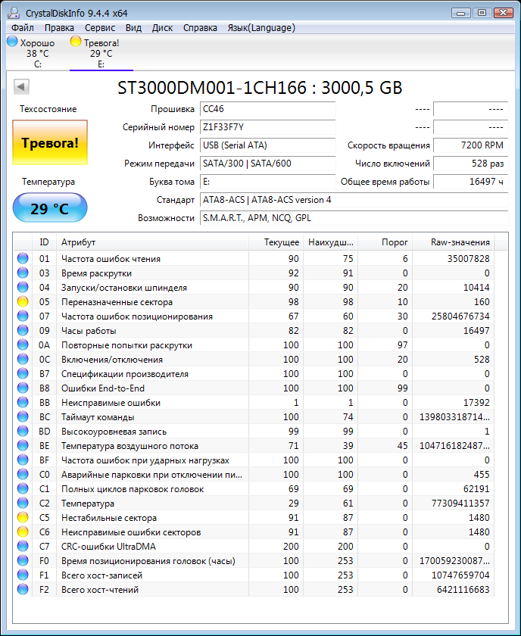
Task: Click the total hours field 16497 ч
Action: point(471,182)
